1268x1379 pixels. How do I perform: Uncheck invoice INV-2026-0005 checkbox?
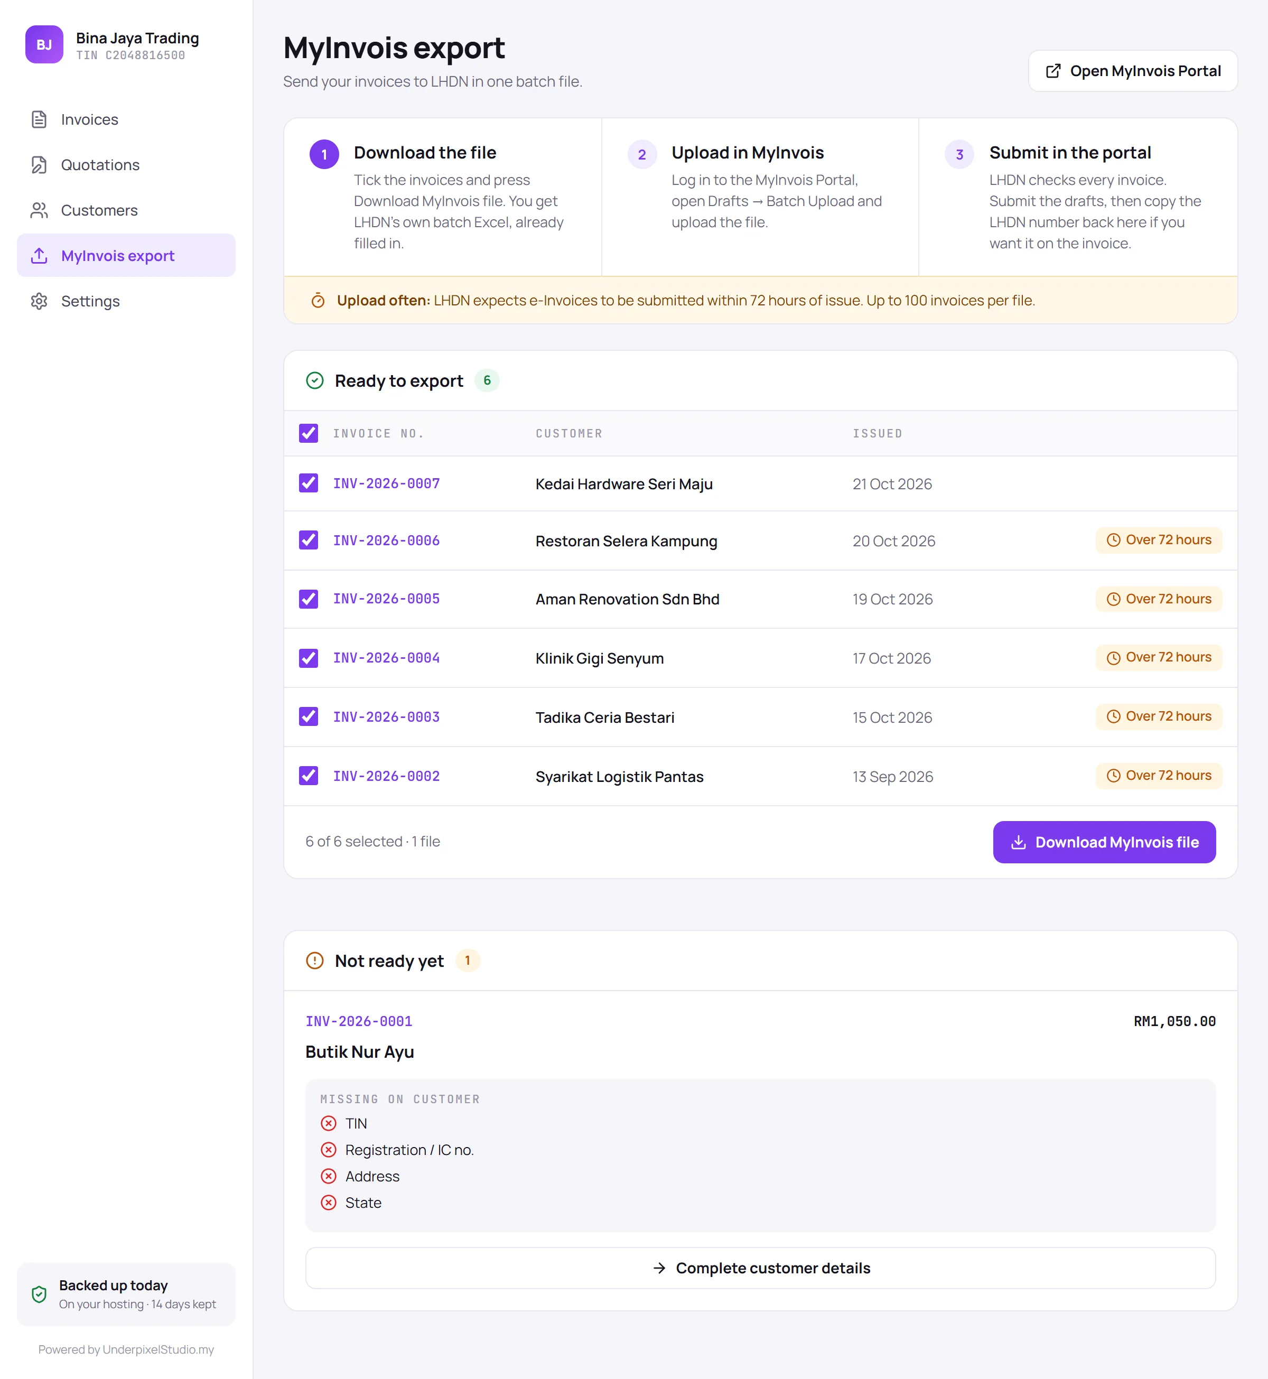click(308, 599)
